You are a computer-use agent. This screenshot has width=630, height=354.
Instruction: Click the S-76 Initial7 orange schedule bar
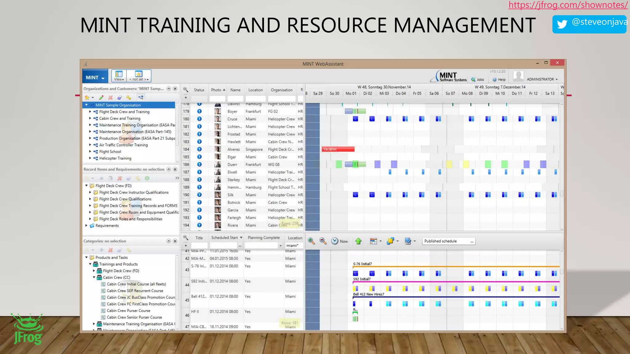456,267
